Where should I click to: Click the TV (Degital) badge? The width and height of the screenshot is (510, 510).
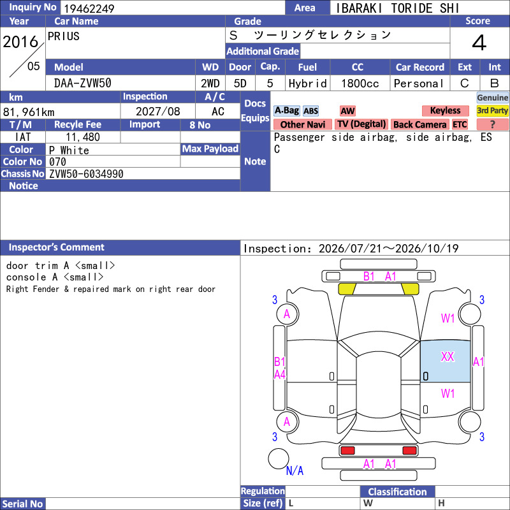pyautogui.click(x=361, y=124)
